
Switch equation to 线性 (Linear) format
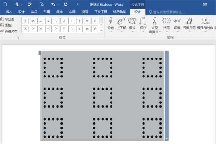click(8, 25)
